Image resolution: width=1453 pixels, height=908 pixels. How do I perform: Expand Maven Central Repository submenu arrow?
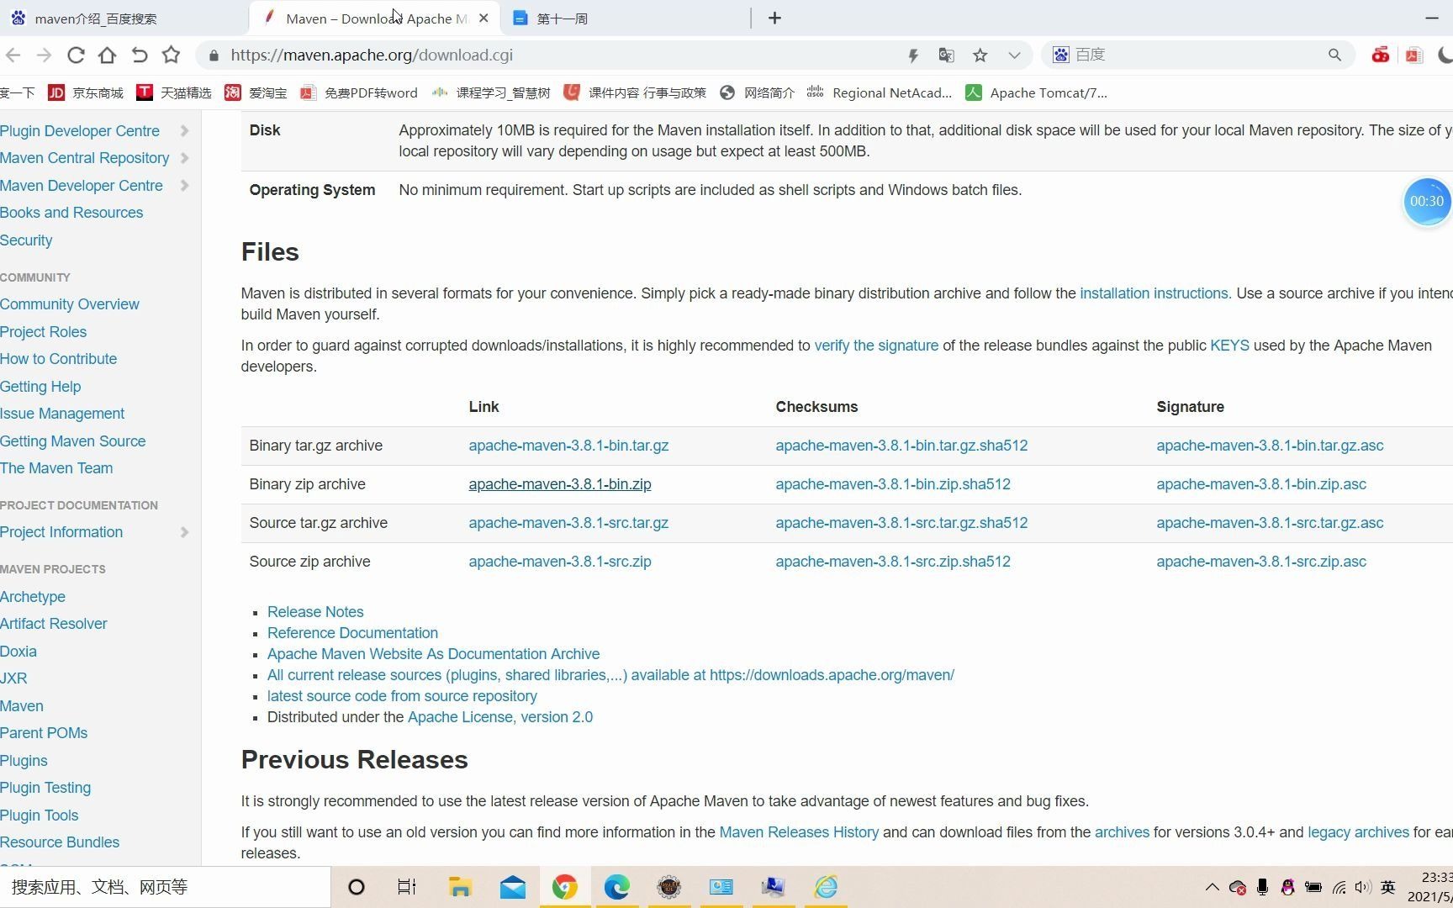point(184,158)
